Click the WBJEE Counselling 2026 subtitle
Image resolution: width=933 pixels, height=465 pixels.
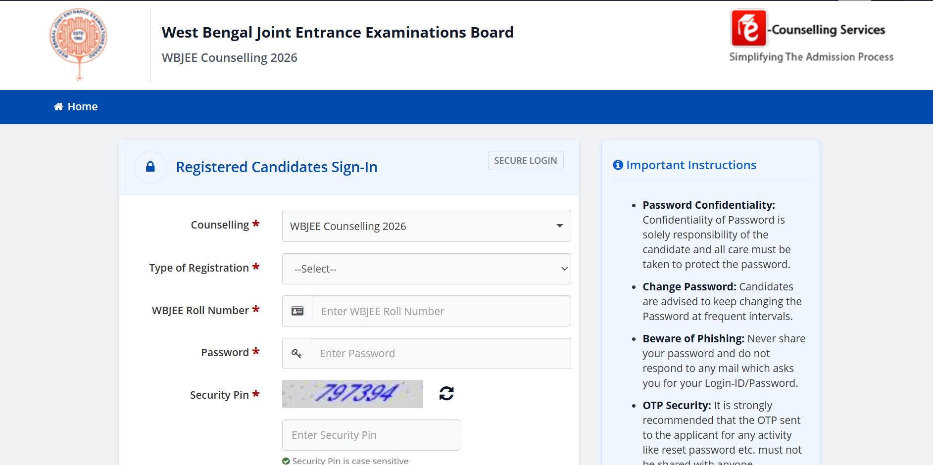click(x=230, y=58)
